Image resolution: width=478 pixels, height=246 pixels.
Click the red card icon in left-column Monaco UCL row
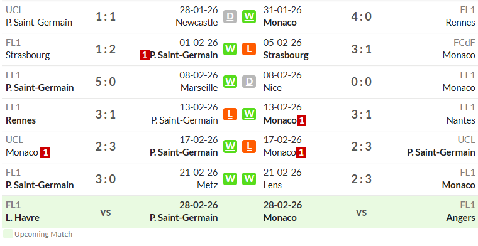(x=45, y=152)
